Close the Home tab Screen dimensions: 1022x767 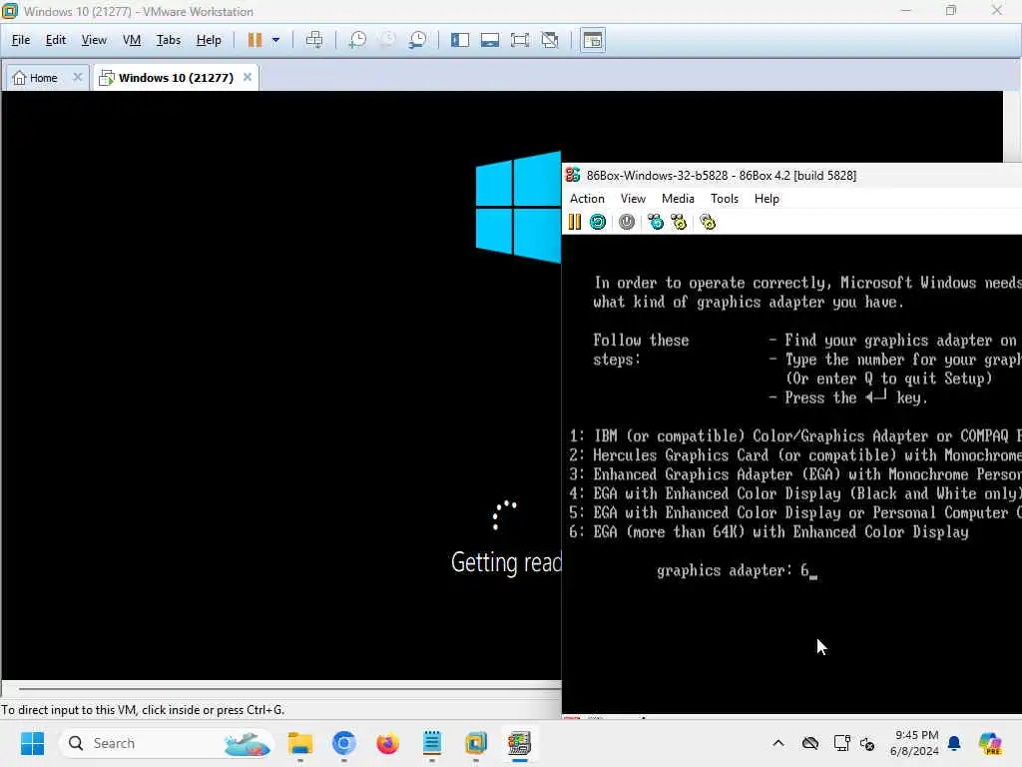tap(78, 77)
